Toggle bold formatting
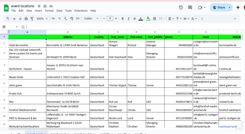Viewport: 245px width, 134px height. [x=122, y=19]
